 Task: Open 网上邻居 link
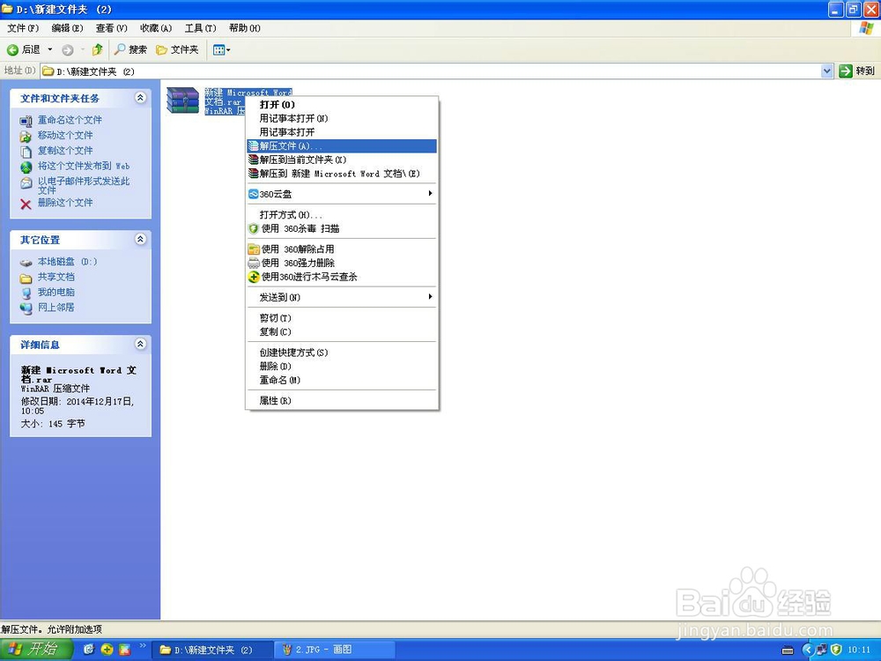tap(56, 307)
